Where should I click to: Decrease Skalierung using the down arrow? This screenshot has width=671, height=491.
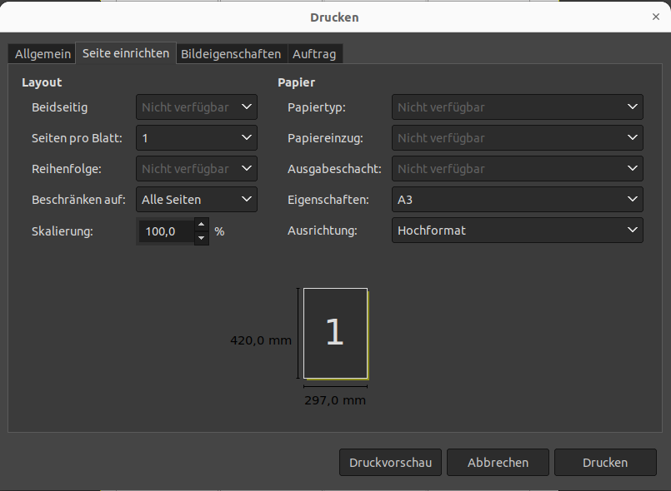tap(200, 238)
